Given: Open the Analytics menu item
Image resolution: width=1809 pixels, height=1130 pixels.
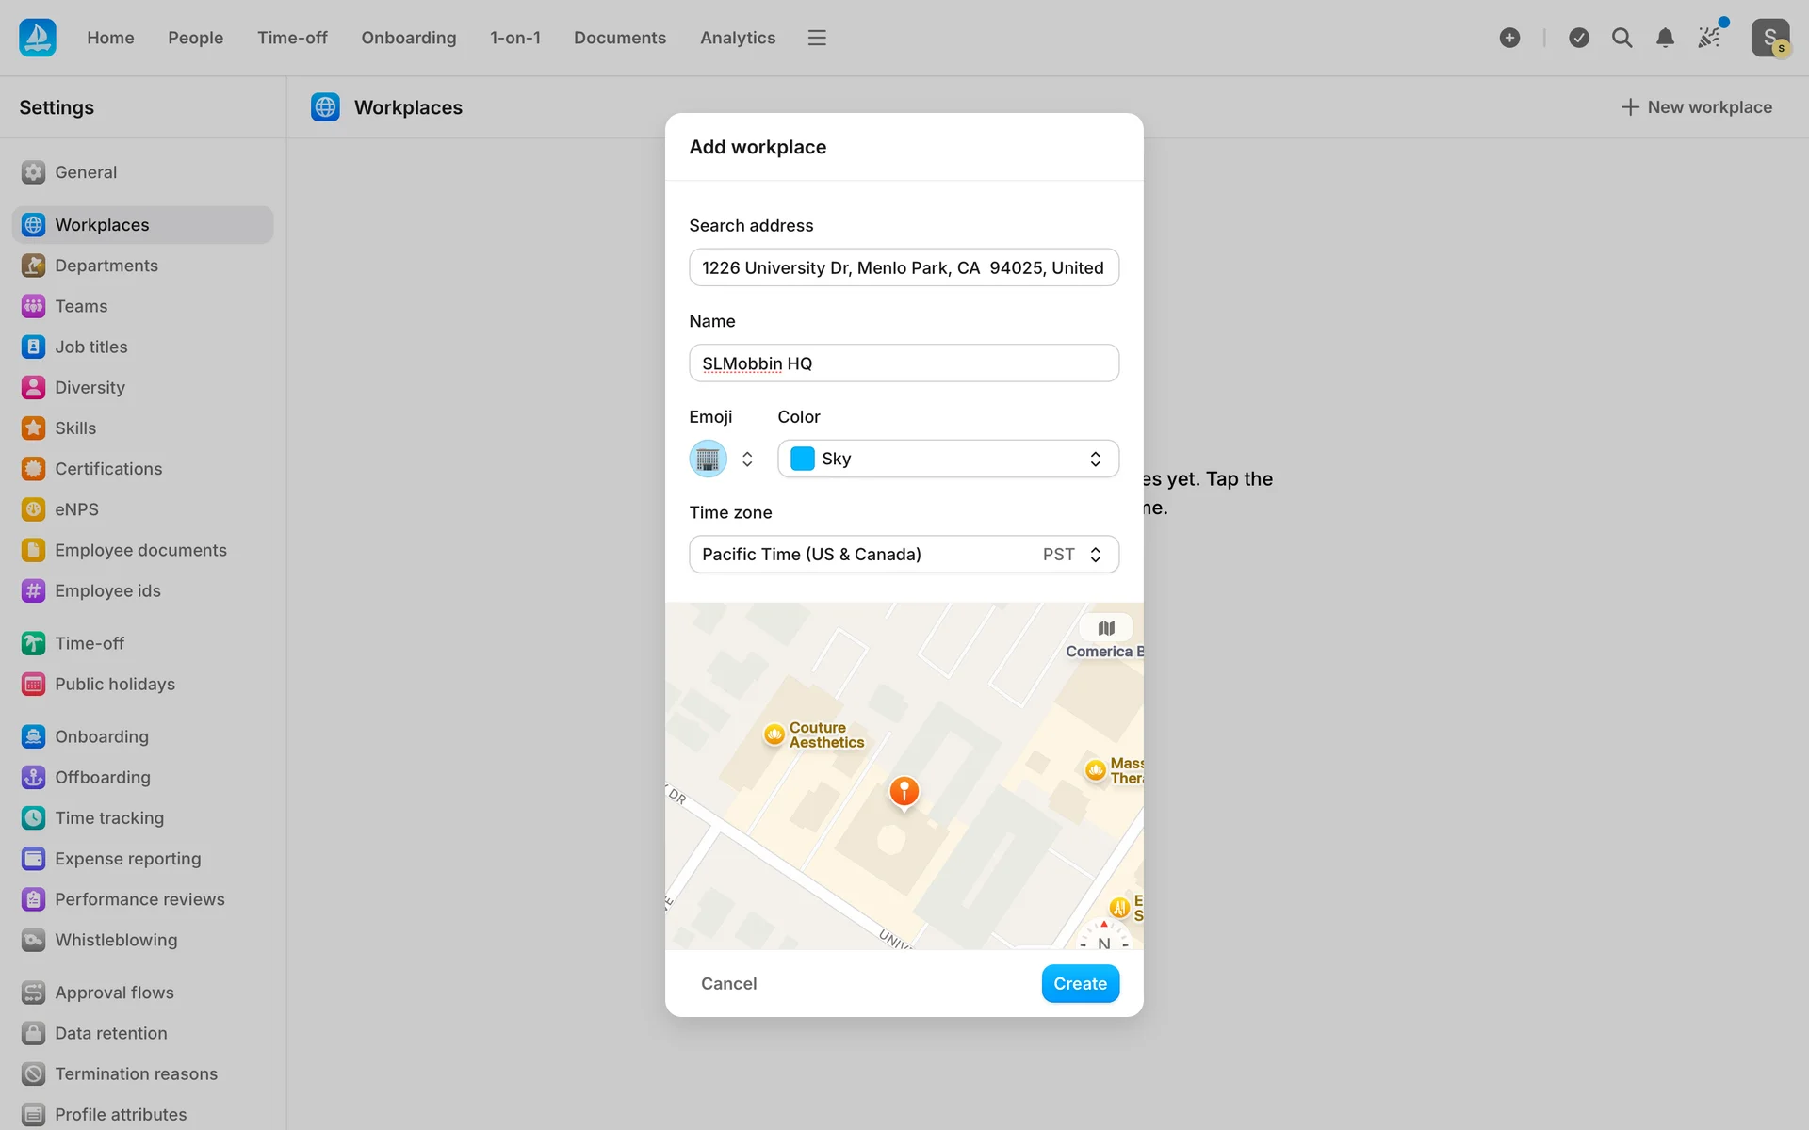Looking at the screenshot, I should coord(737,38).
